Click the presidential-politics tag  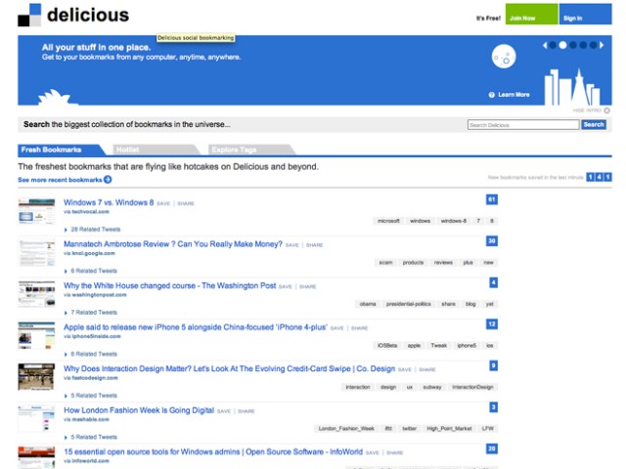(x=409, y=304)
